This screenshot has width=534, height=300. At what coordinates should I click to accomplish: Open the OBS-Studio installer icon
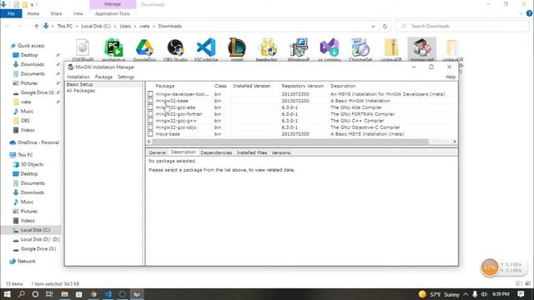(175, 47)
